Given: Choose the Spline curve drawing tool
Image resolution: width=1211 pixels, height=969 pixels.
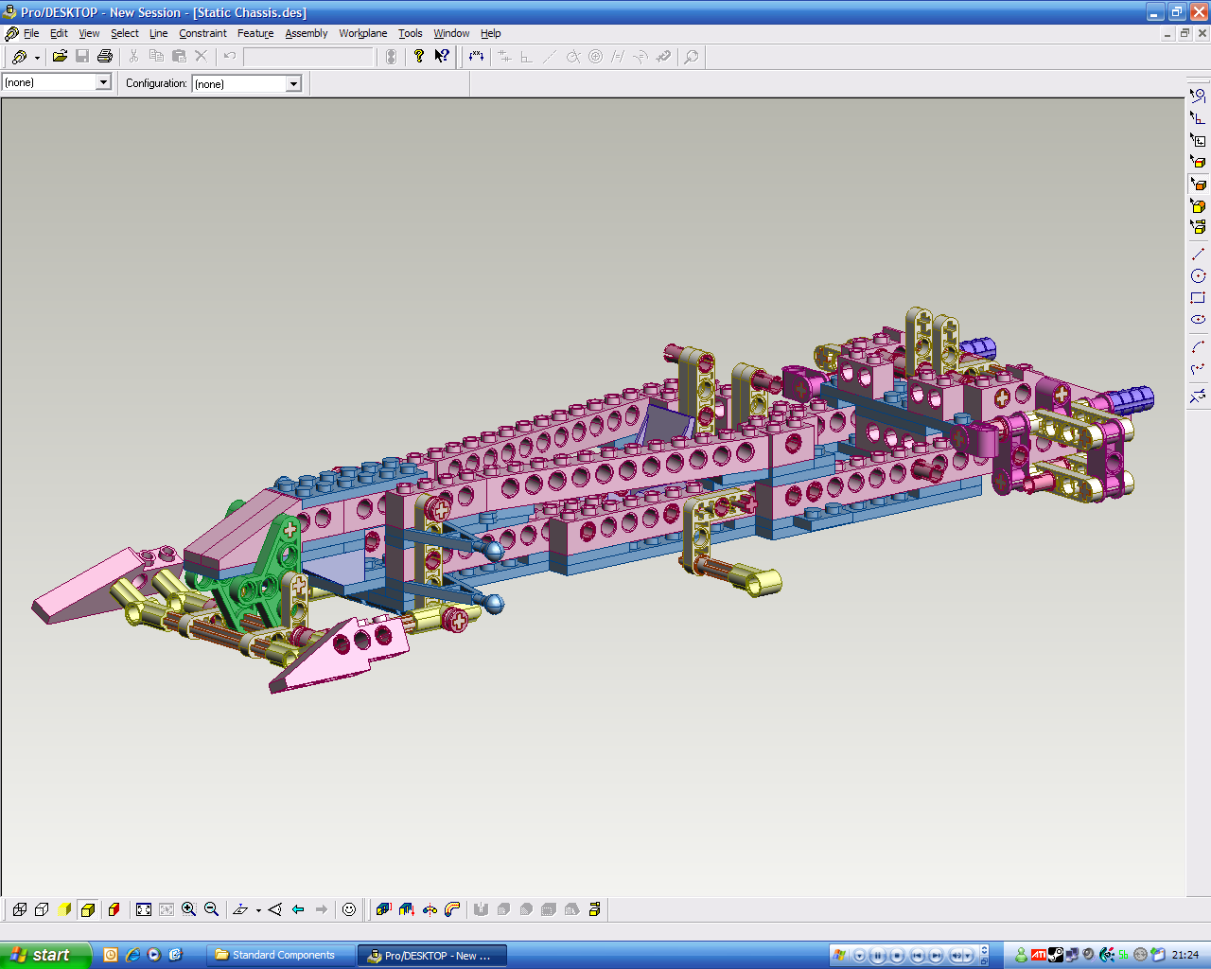Looking at the screenshot, I should (x=1198, y=368).
